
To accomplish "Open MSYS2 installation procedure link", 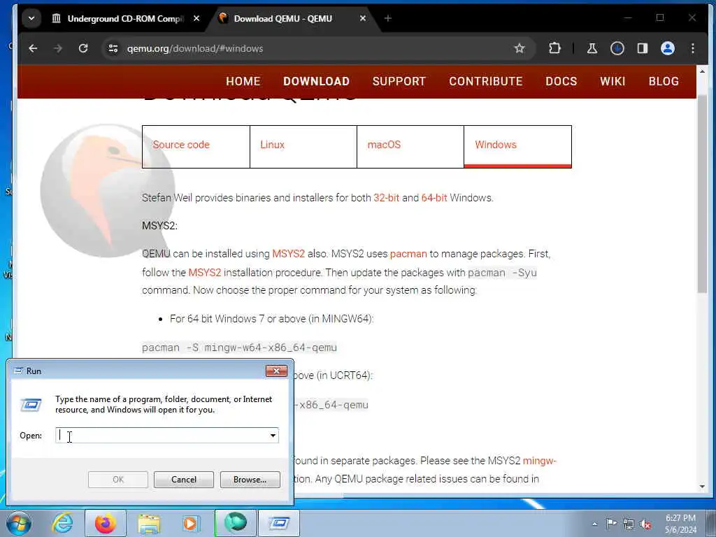I will point(205,273).
